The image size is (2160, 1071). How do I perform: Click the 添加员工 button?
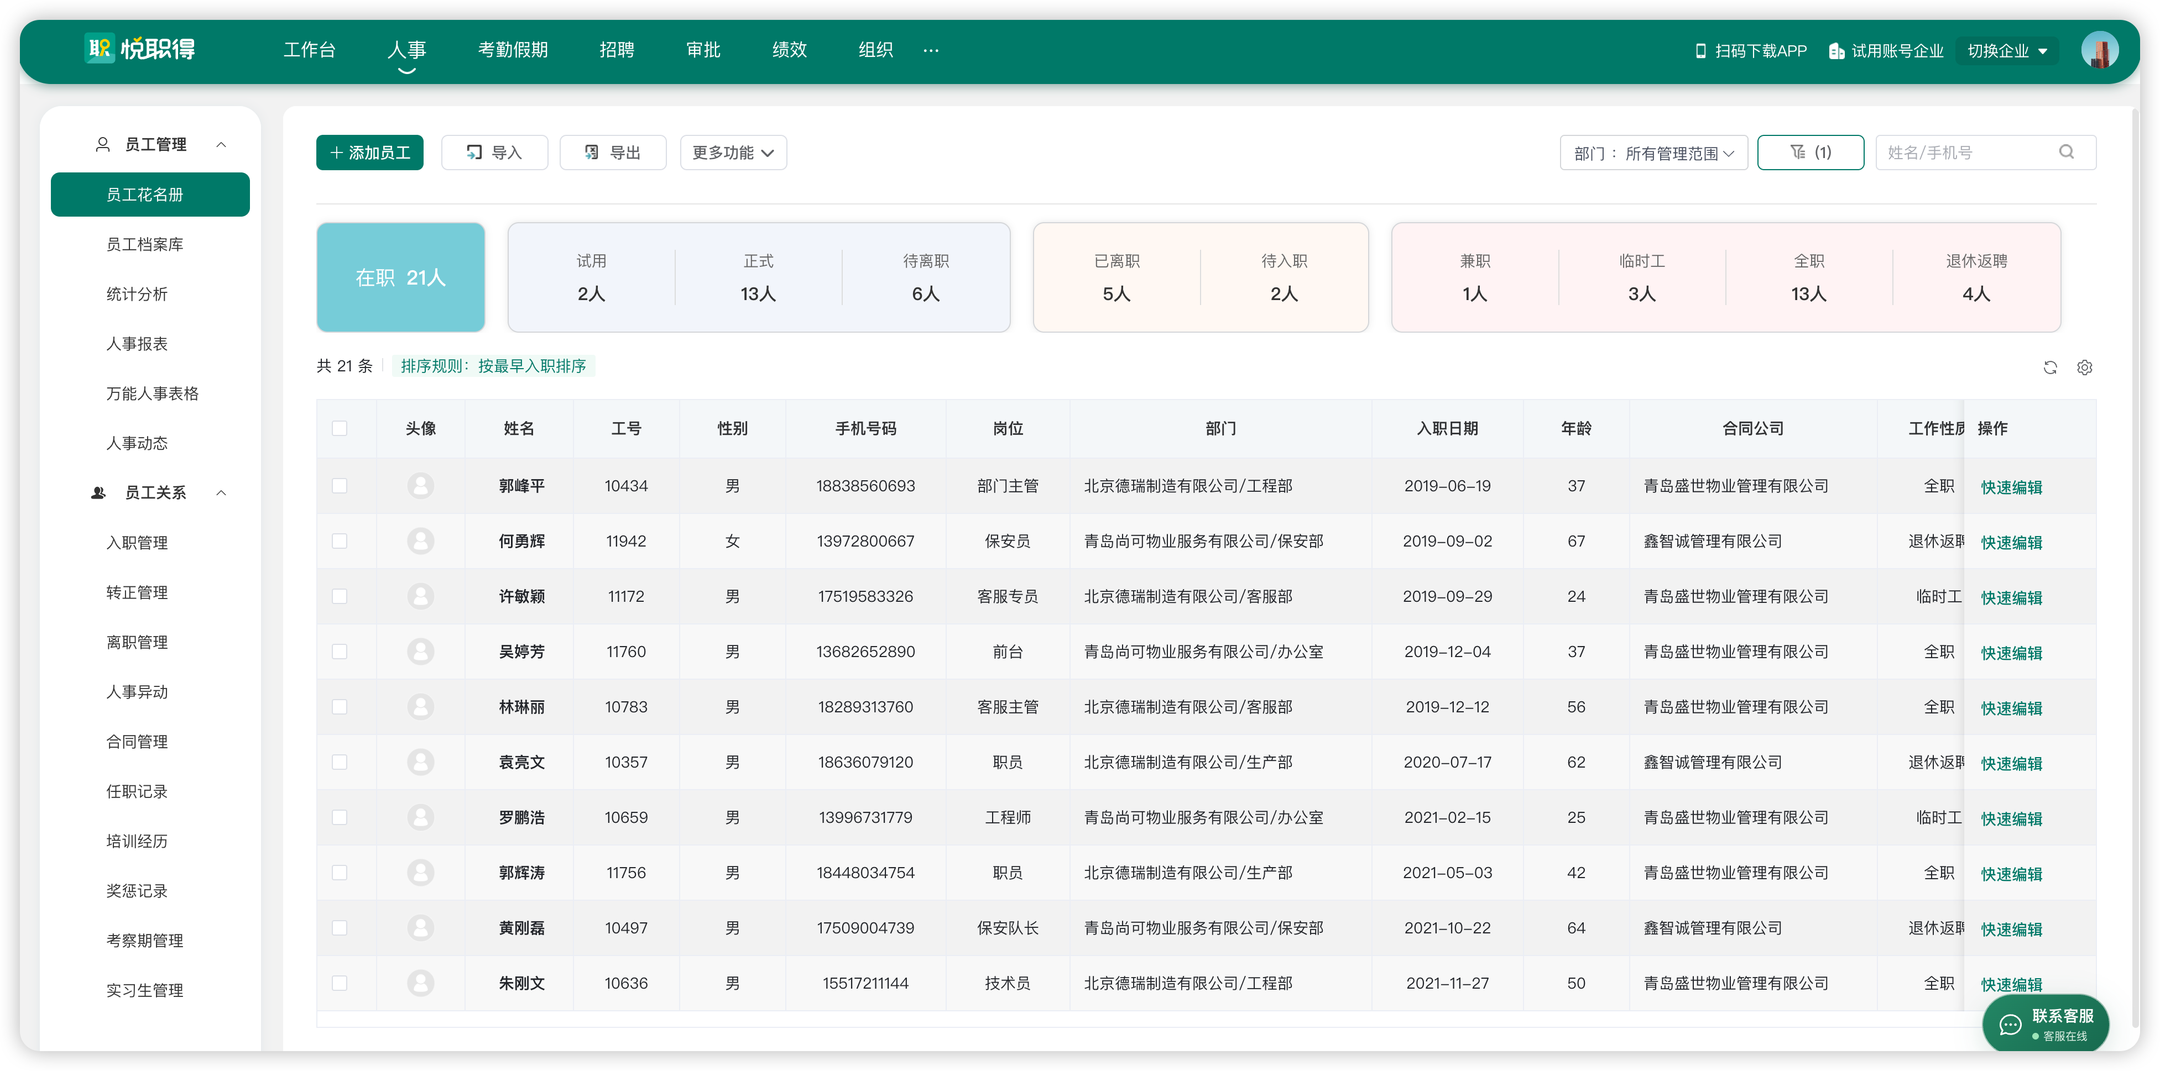[369, 151]
